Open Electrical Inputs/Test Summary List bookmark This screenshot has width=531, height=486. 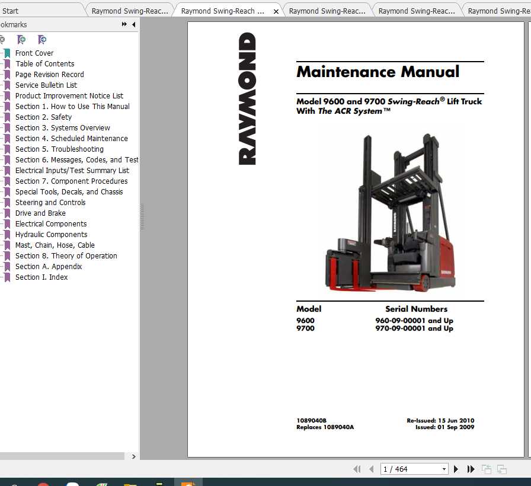click(72, 170)
